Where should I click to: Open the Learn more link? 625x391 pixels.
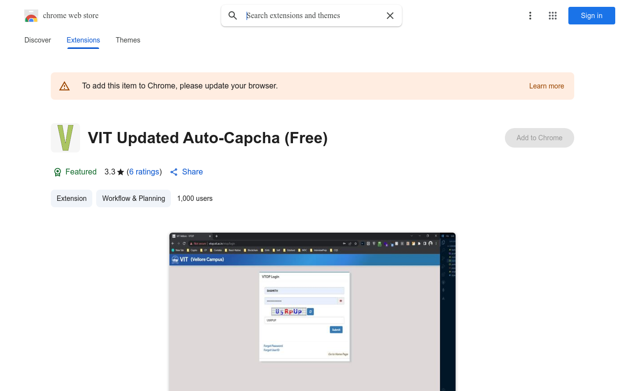546,86
